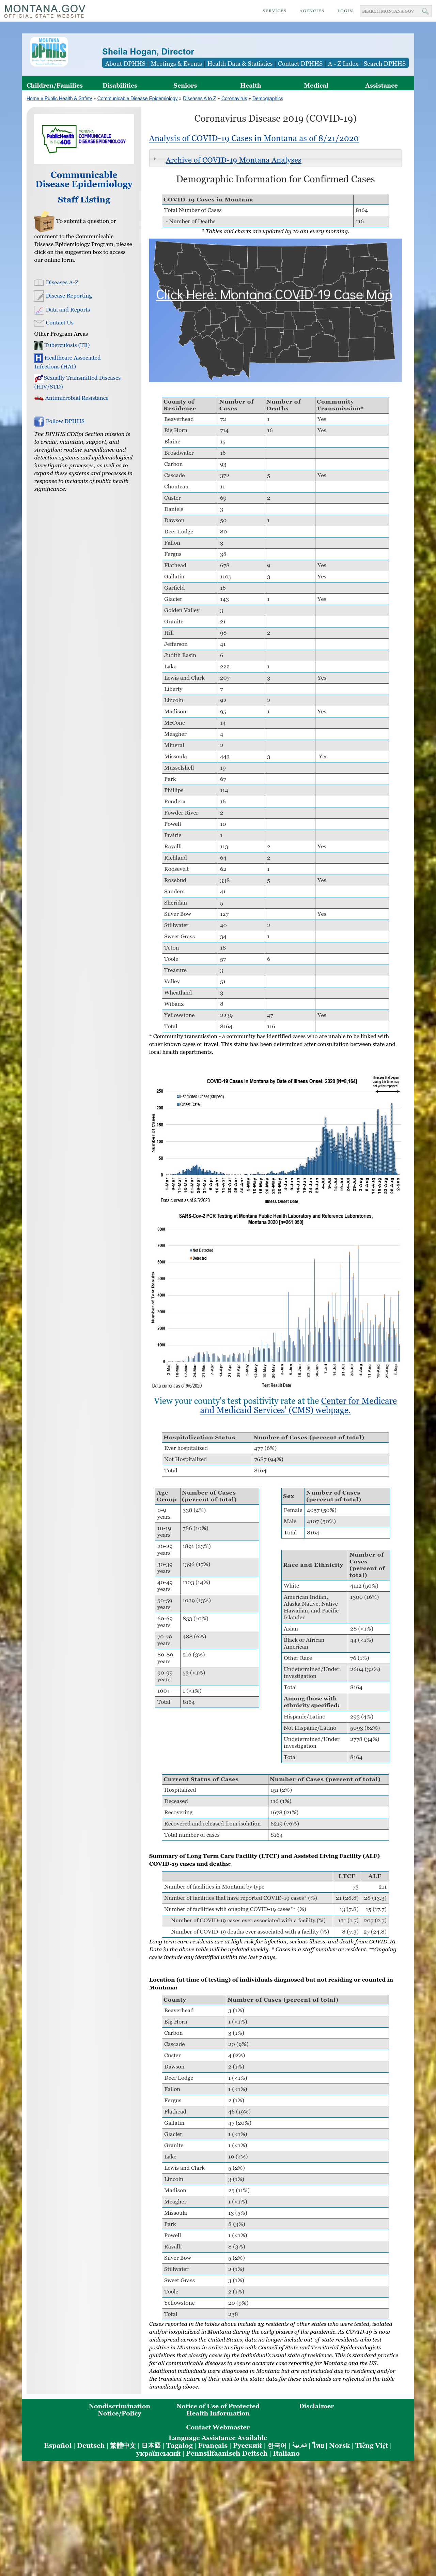Image resolution: width=436 pixels, height=2576 pixels.
Task: Open the Children/Families navigation menu
Action: (x=54, y=85)
